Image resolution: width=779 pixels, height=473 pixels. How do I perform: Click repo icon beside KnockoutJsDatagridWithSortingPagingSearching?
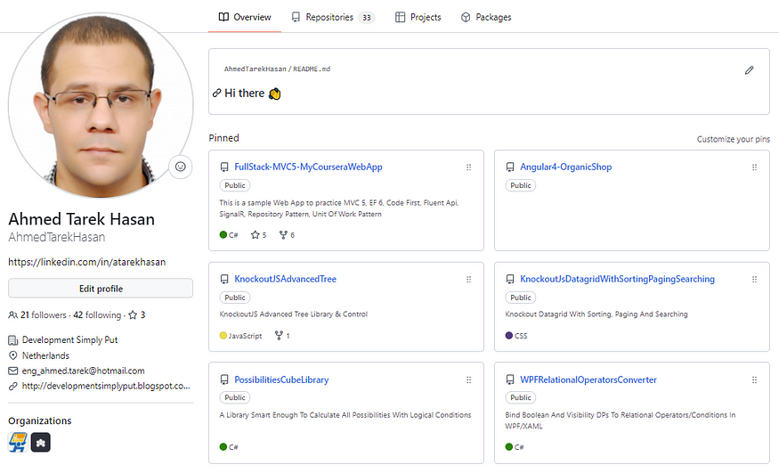pos(510,279)
